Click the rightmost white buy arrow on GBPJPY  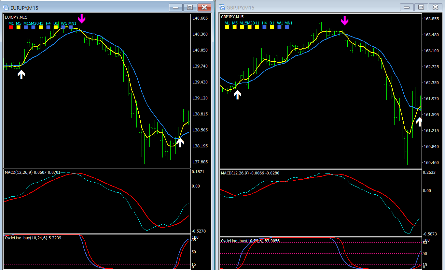pos(419,122)
